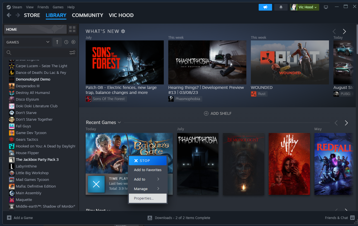The image size is (358, 226).
Task: Click the sort ascending arrow button
Action: point(57,42)
